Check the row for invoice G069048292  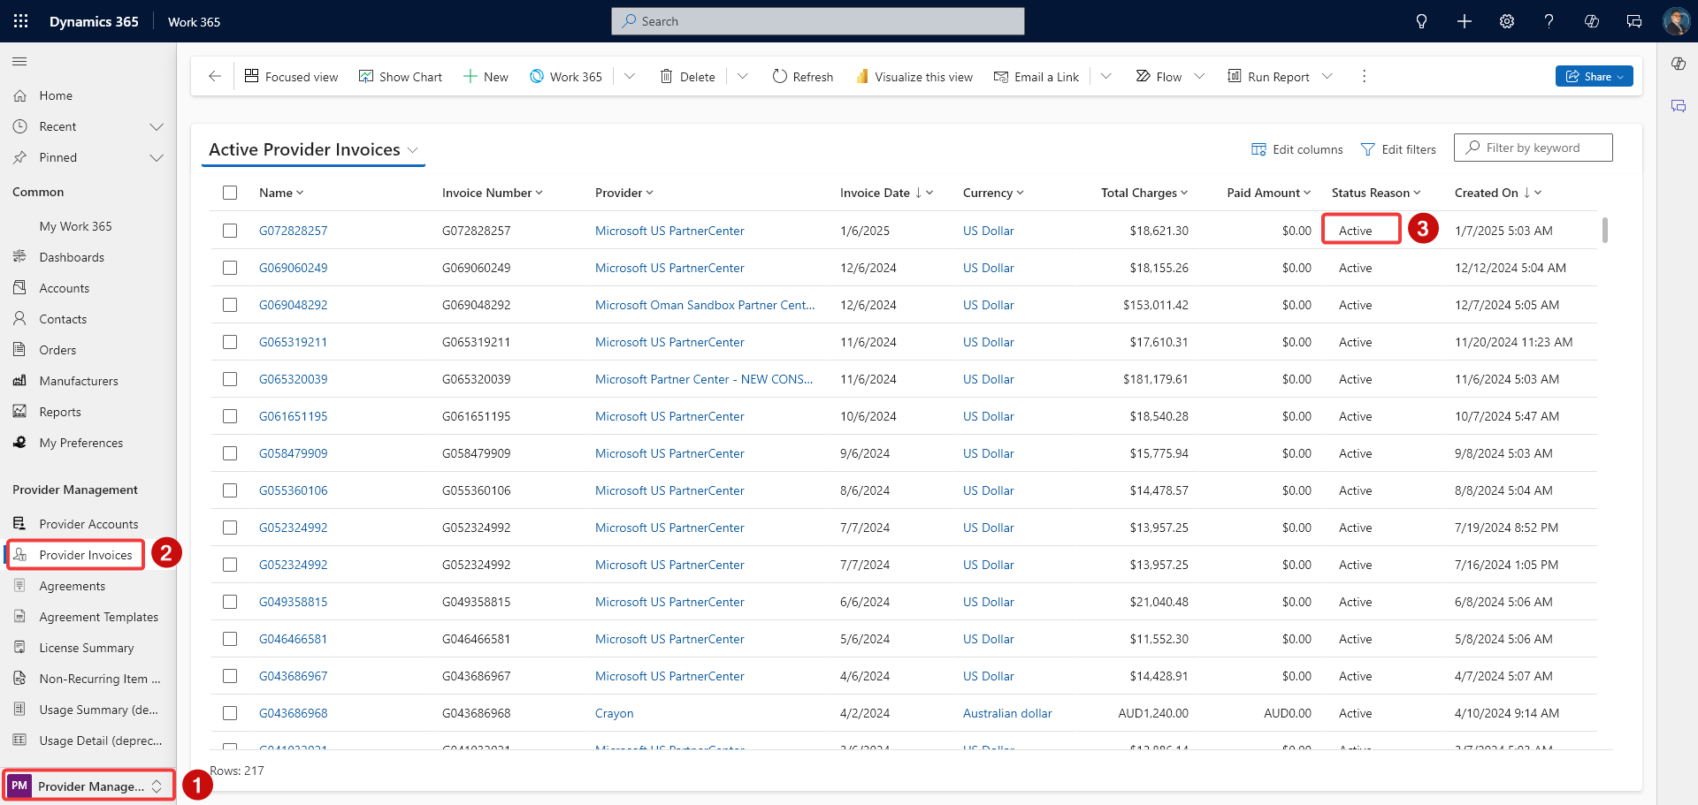point(230,305)
